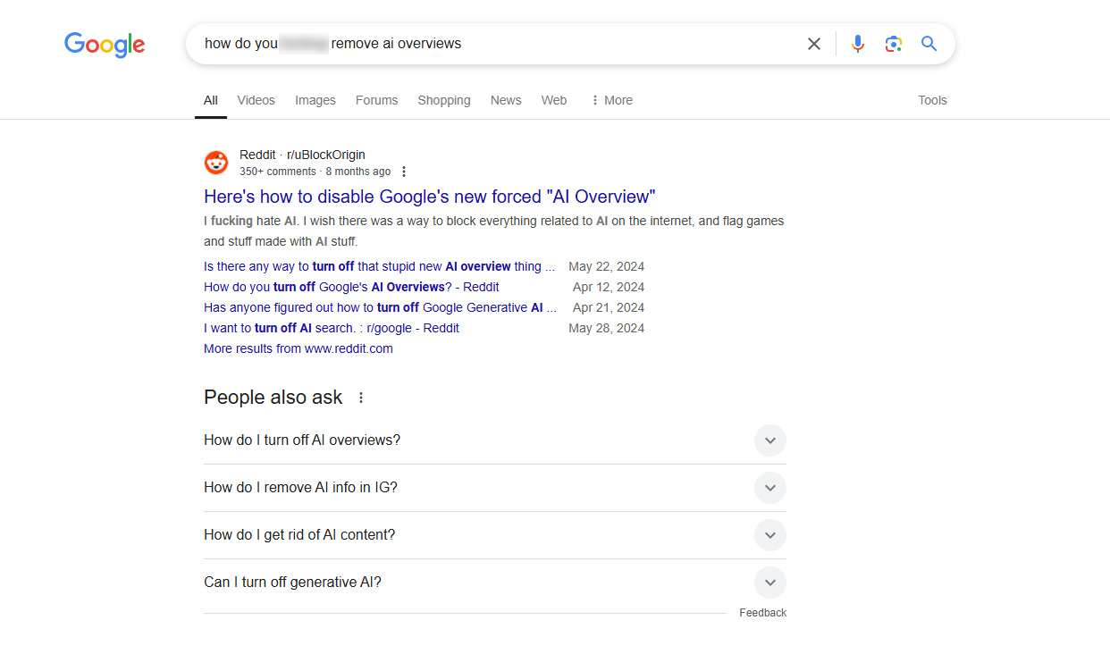This screenshot has height=654, width=1110.
Task: Click the magnifying glass search button
Action: (x=929, y=44)
